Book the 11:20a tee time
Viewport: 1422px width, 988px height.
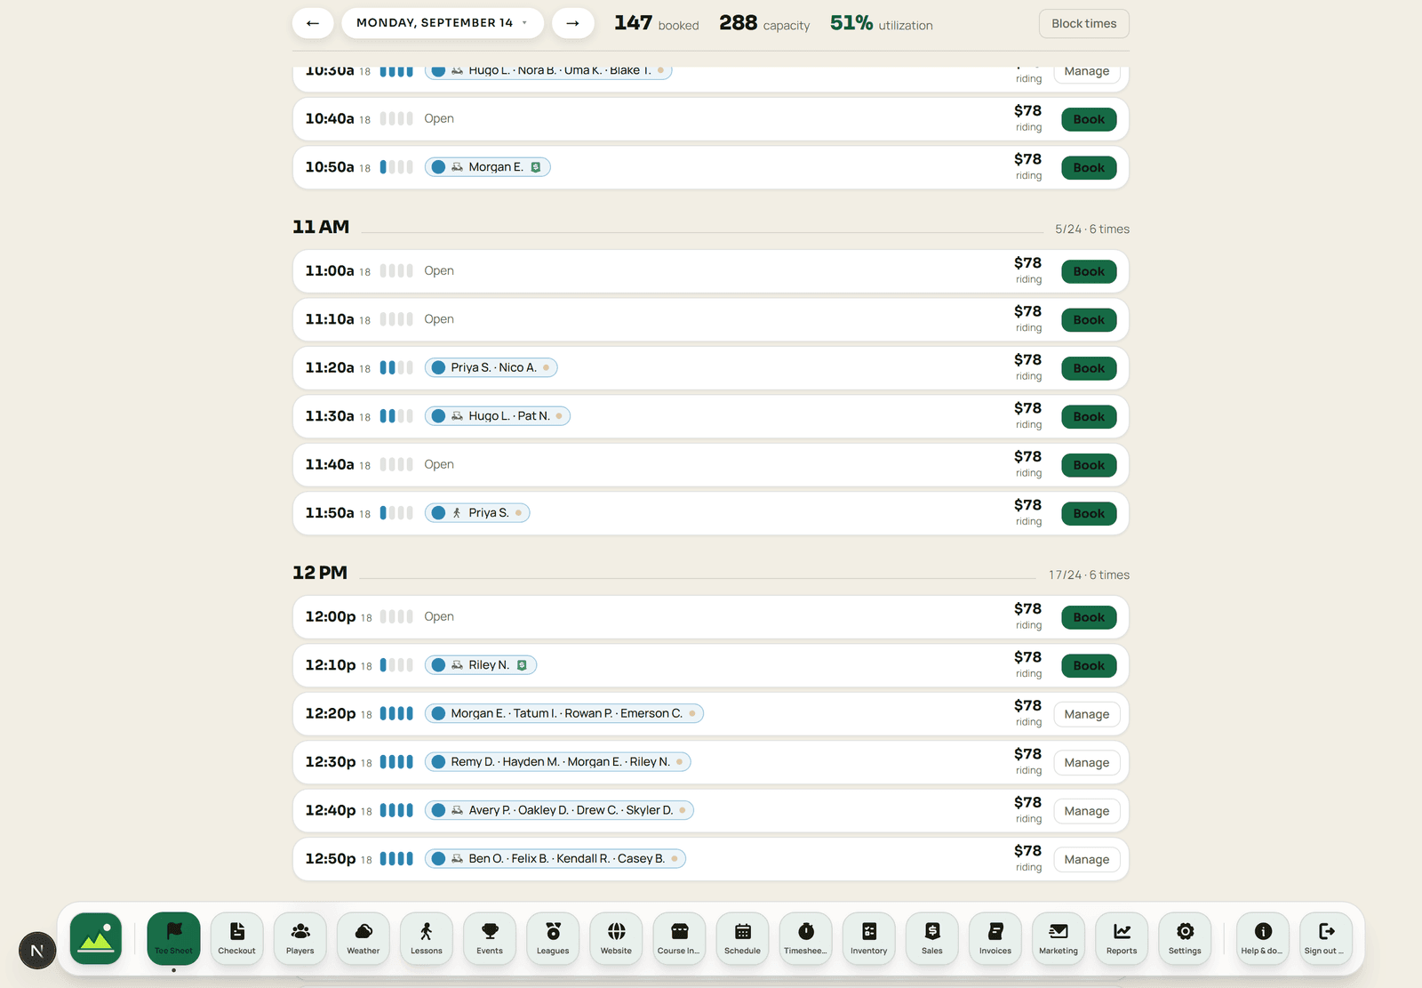(x=1089, y=368)
